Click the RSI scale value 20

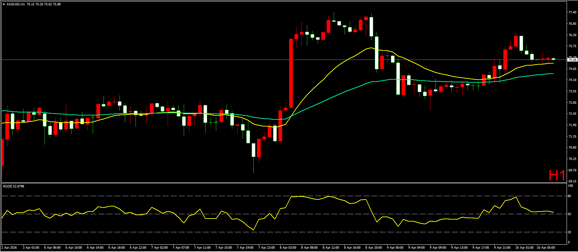point(569,232)
